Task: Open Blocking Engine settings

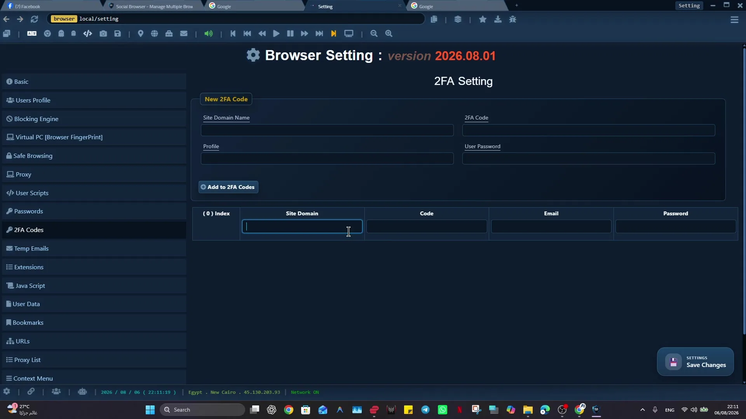Action: tap(94, 119)
